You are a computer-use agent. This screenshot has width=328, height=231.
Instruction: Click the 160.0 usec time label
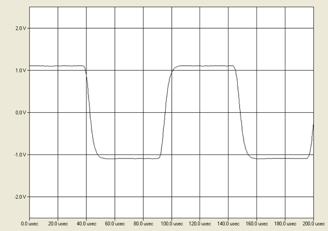(257, 224)
